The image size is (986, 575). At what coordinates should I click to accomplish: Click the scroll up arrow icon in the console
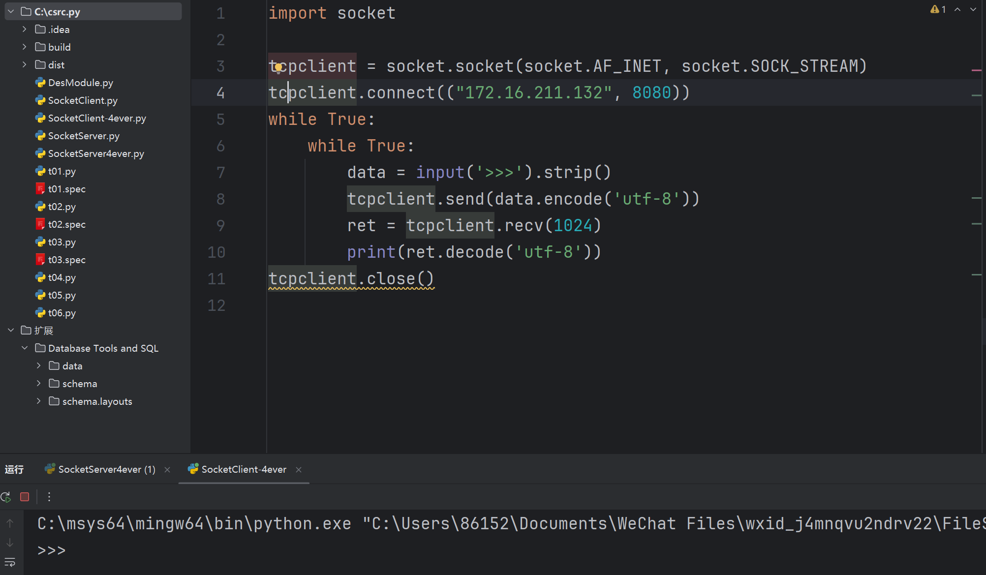pyautogui.click(x=10, y=523)
